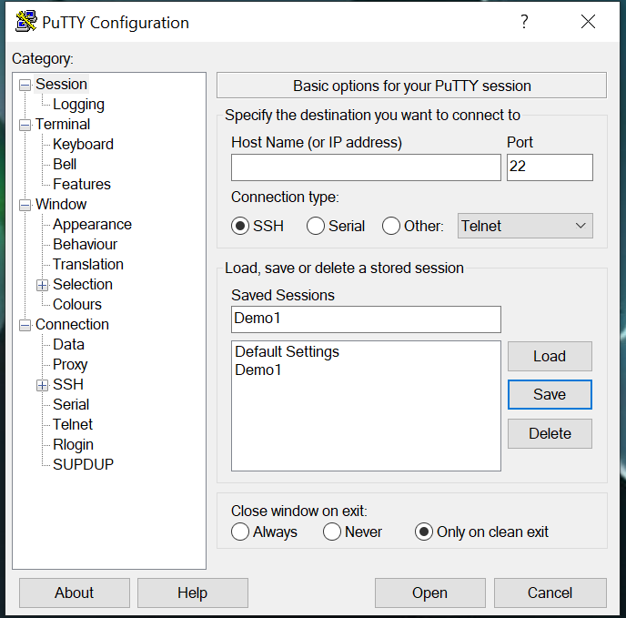This screenshot has height=618, width=626.
Task: Open Telnet settings category in tree
Action: click(73, 424)
